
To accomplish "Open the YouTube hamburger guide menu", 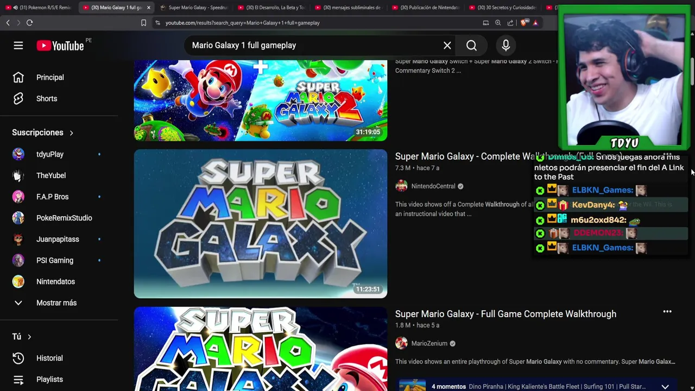I will 18,46.
